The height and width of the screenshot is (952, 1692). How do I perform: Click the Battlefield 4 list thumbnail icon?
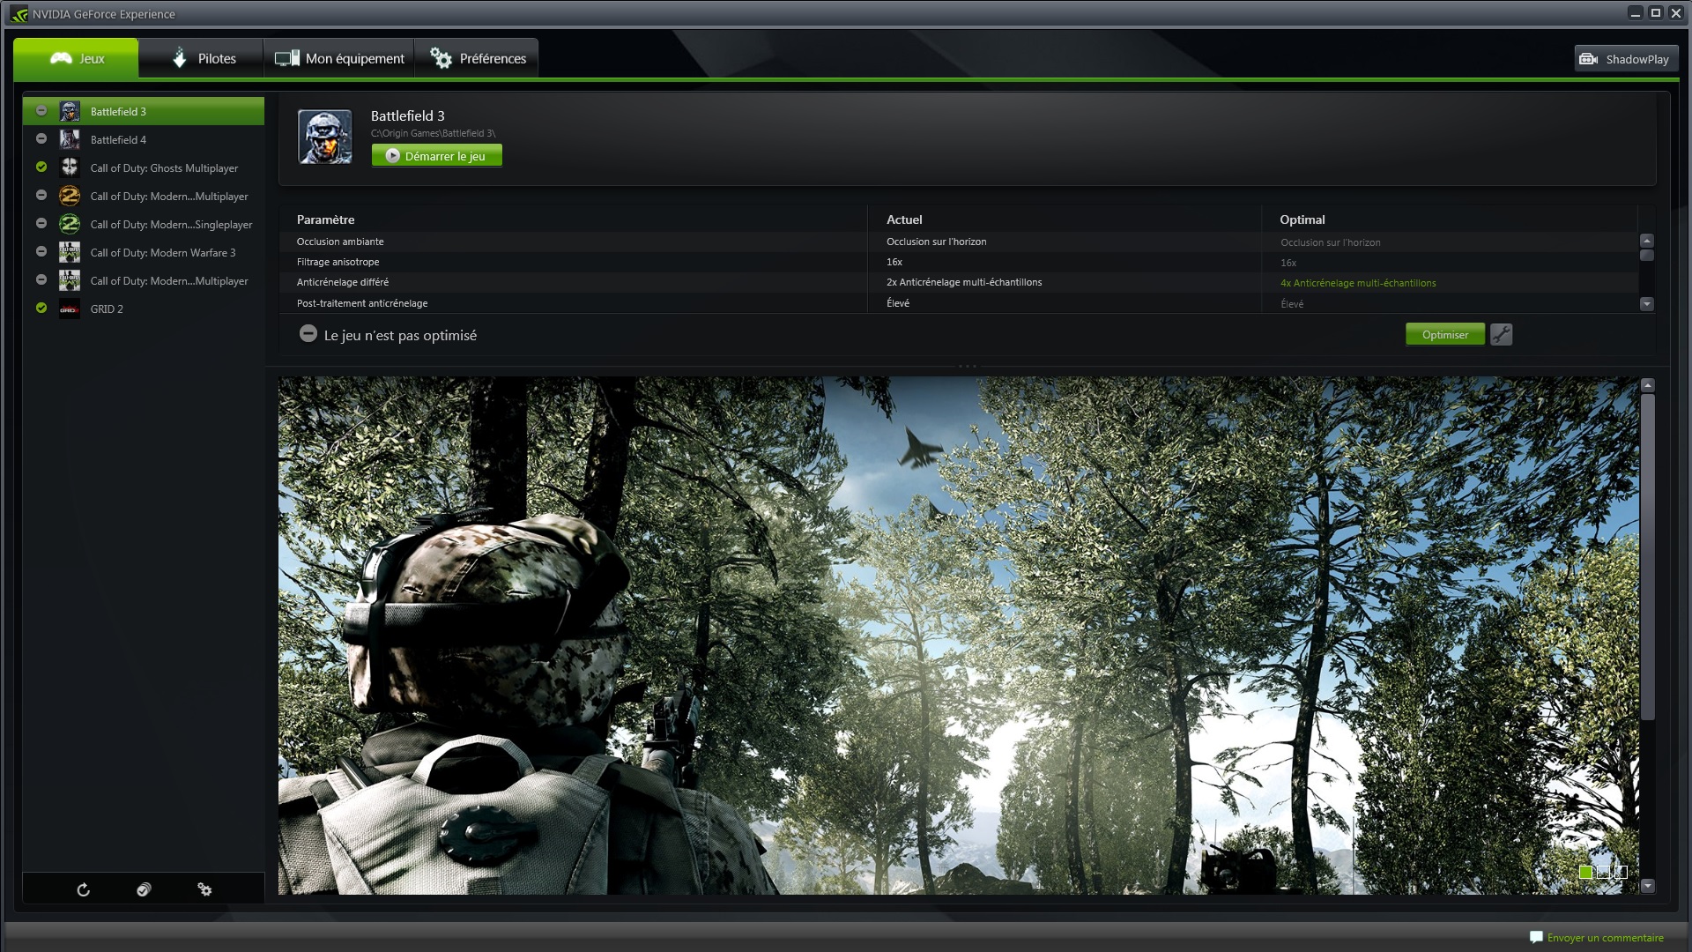70,139
